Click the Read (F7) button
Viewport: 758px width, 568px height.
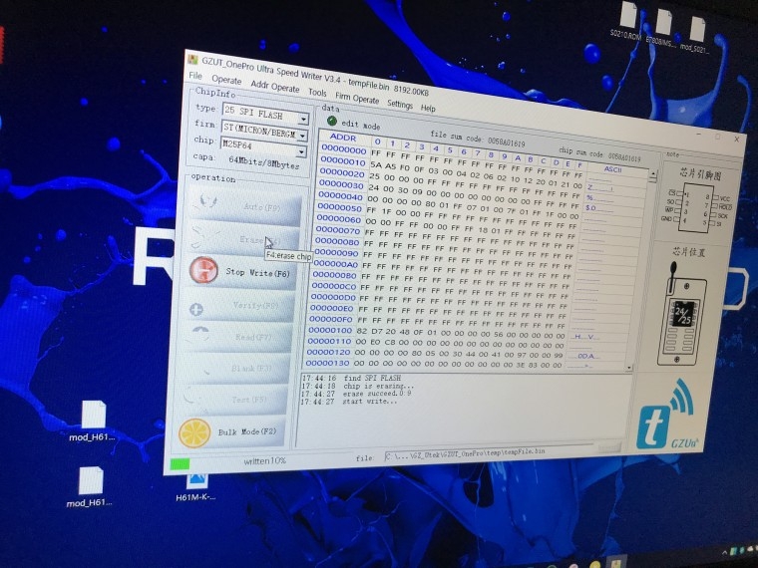(237, 336)
